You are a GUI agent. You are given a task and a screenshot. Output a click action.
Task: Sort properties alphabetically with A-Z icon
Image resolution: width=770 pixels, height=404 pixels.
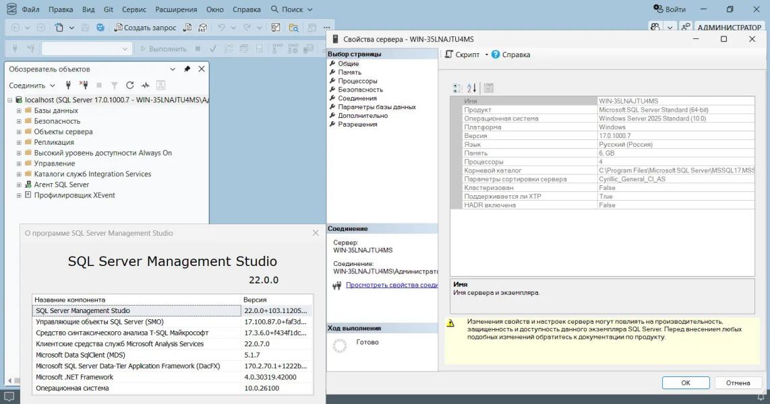click(x=472, y=88)
